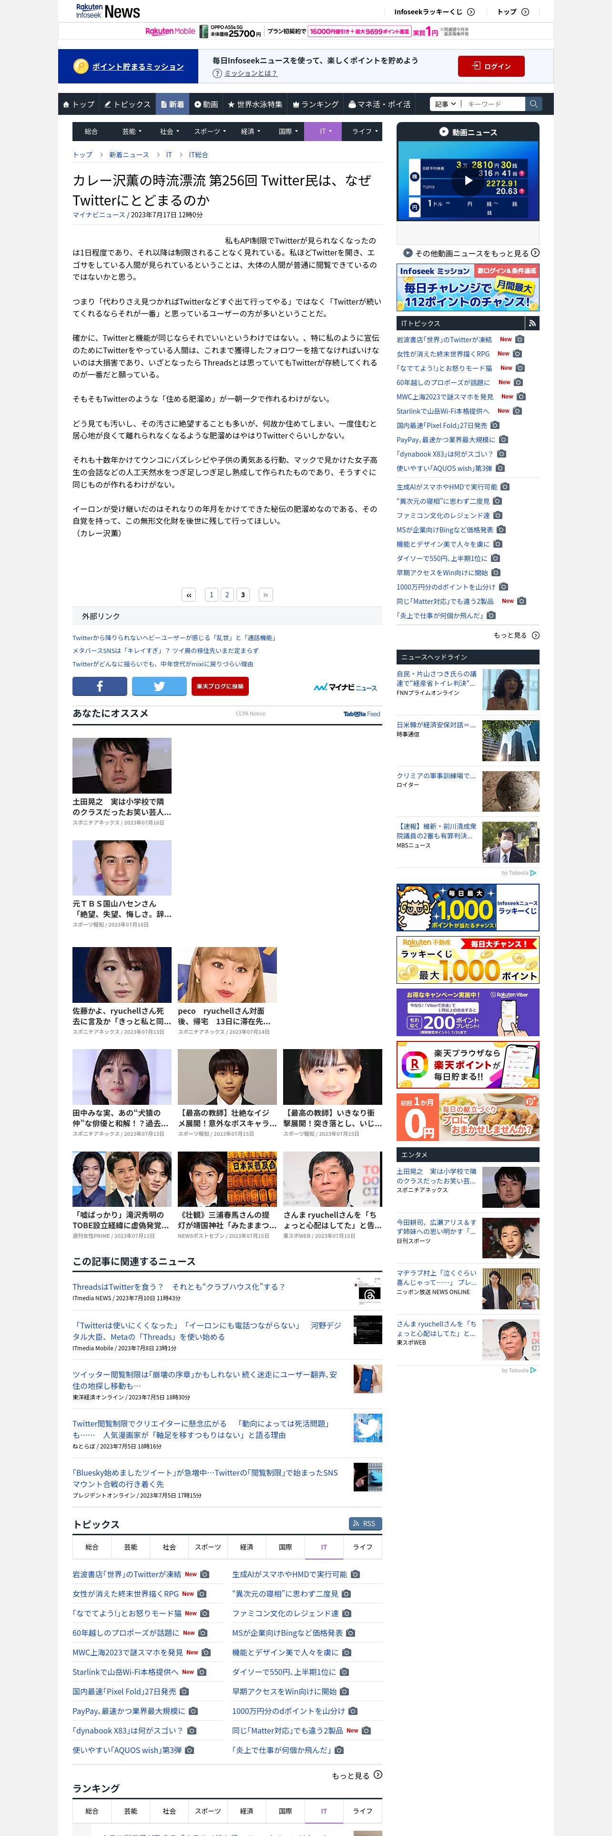Open the Taboola Feed link
Screen dimensions: 612x1836
pos(362,714)
